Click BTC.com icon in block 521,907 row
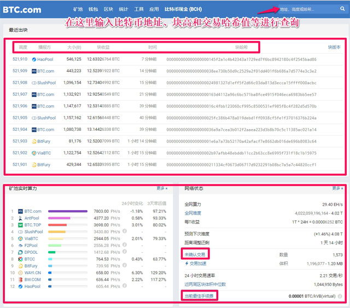 (34, 95)
